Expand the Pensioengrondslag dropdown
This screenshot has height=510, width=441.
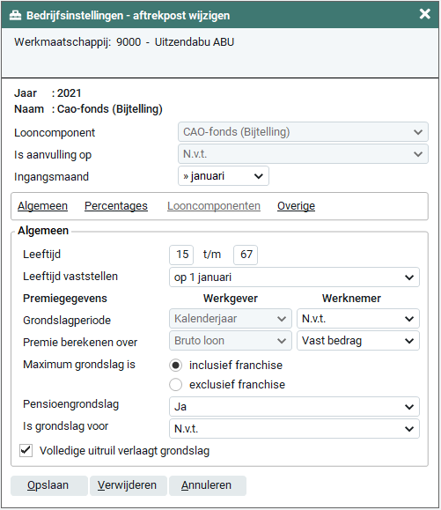pos(294,407)
